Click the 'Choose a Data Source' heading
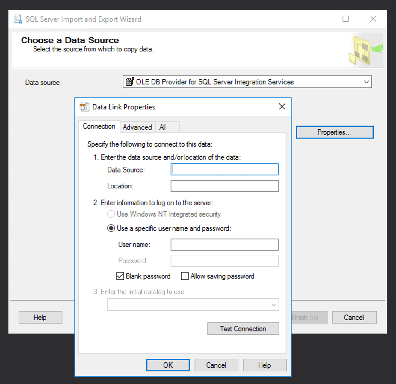The height and width of the screenshot is (384, 396). point(70,40)
